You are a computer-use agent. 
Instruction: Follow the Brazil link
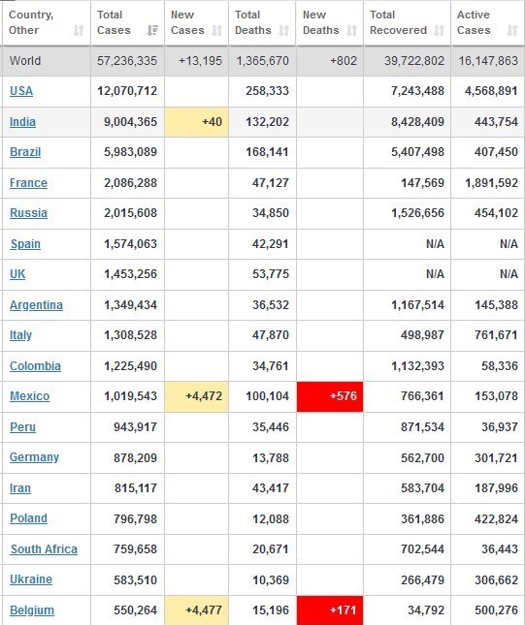[x=25, y=152]
